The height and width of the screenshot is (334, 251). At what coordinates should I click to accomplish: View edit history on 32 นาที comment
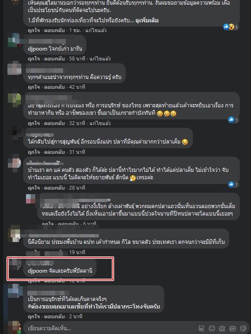click(x=100, y=123)
